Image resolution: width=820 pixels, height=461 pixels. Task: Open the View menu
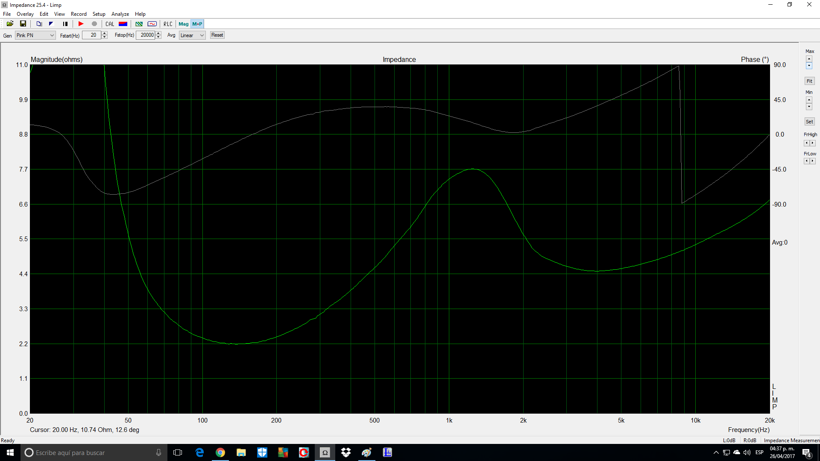pos(59,14)
